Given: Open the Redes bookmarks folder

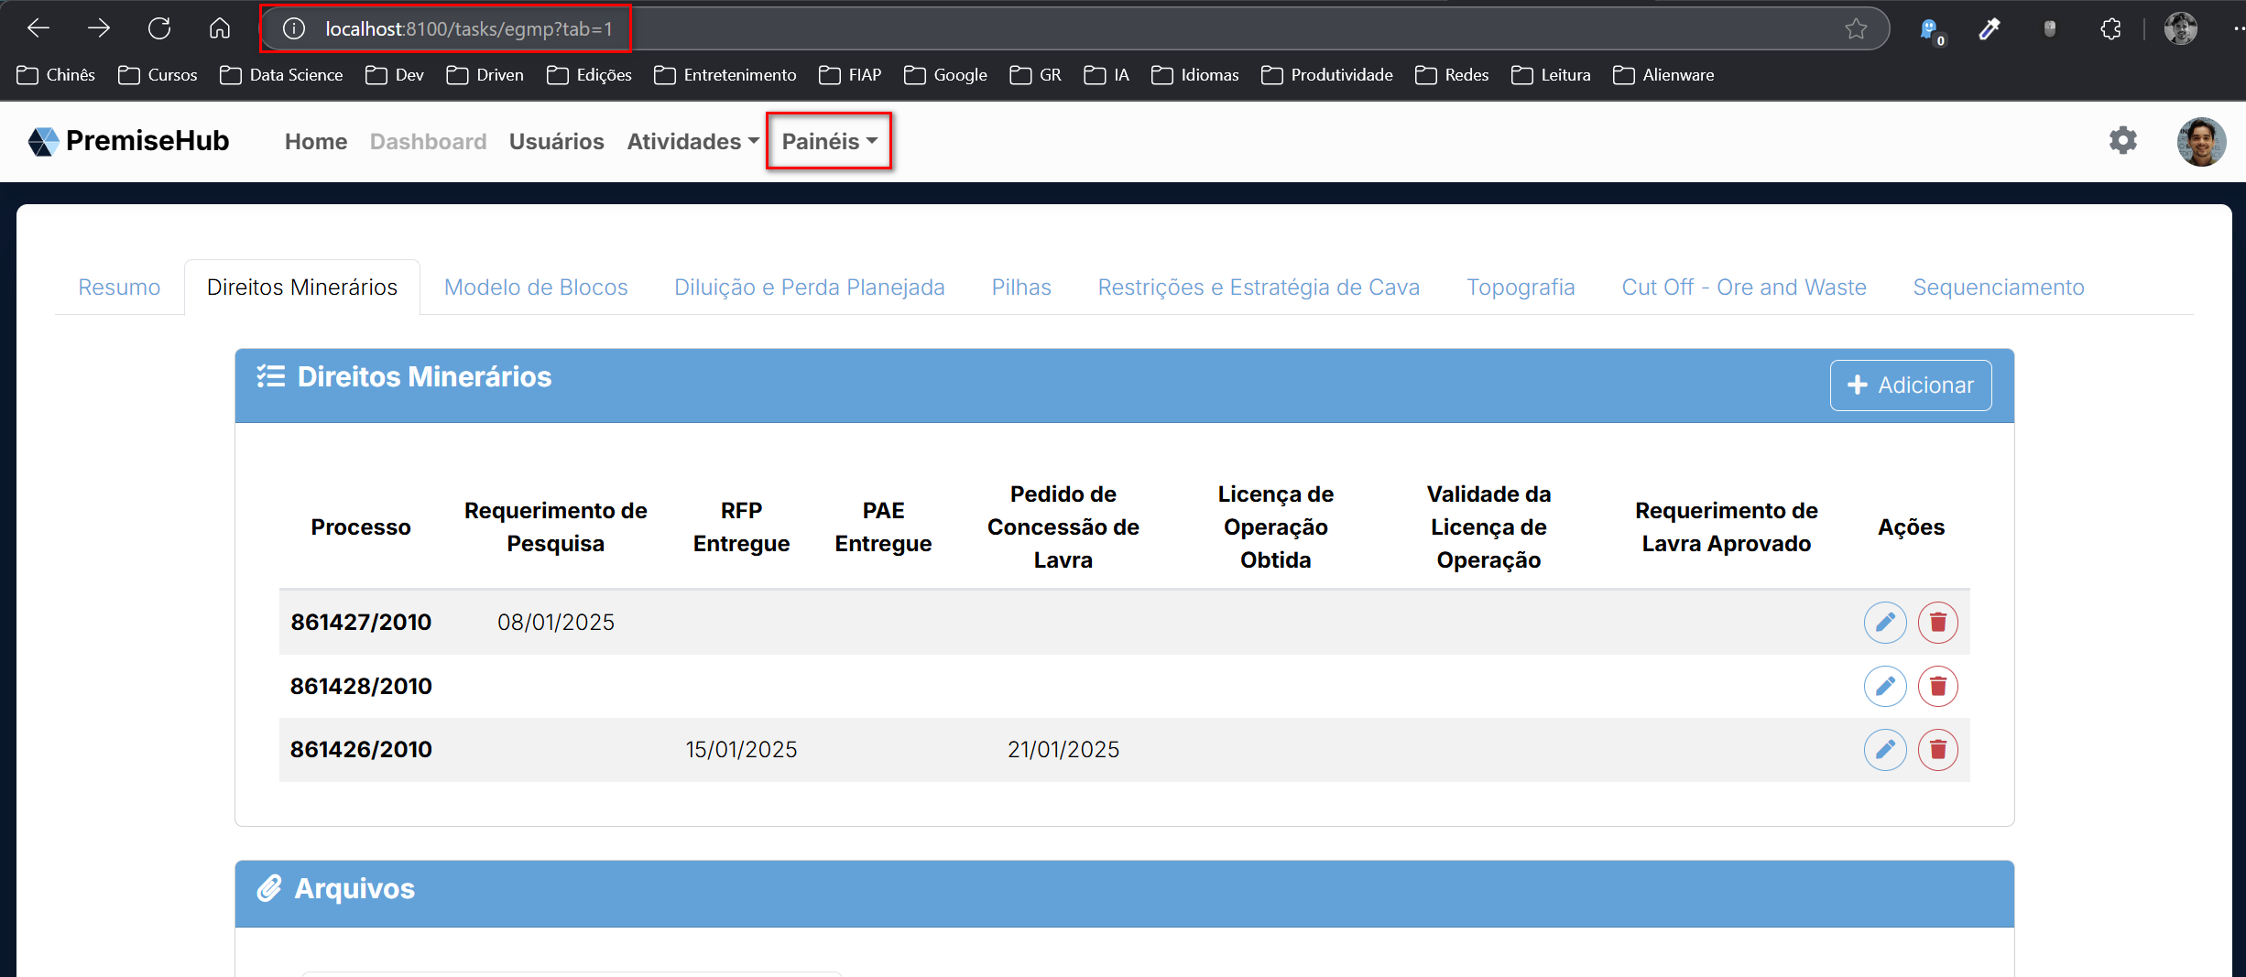Looking at the screenshot, I should (1452, 75).
